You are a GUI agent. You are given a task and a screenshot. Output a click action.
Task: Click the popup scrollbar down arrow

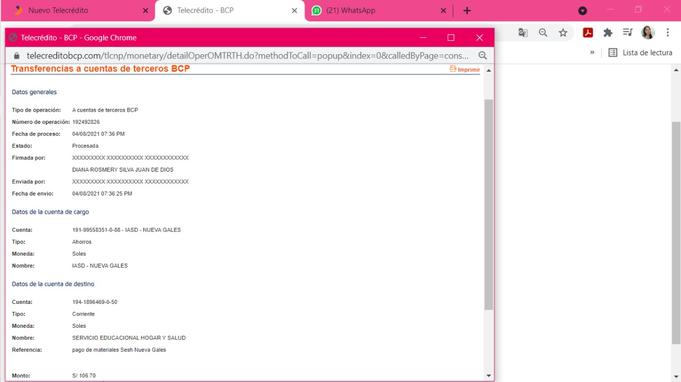(489, 376)
